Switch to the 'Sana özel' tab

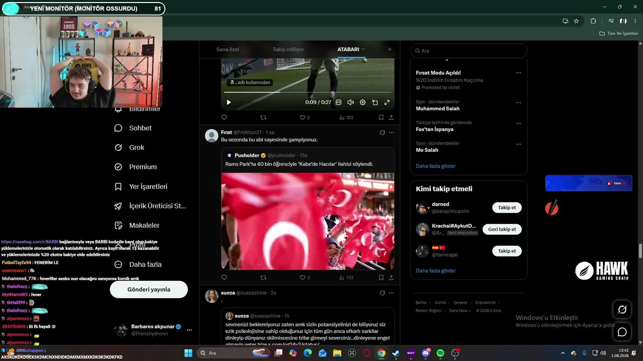click(x=228, y=49)
